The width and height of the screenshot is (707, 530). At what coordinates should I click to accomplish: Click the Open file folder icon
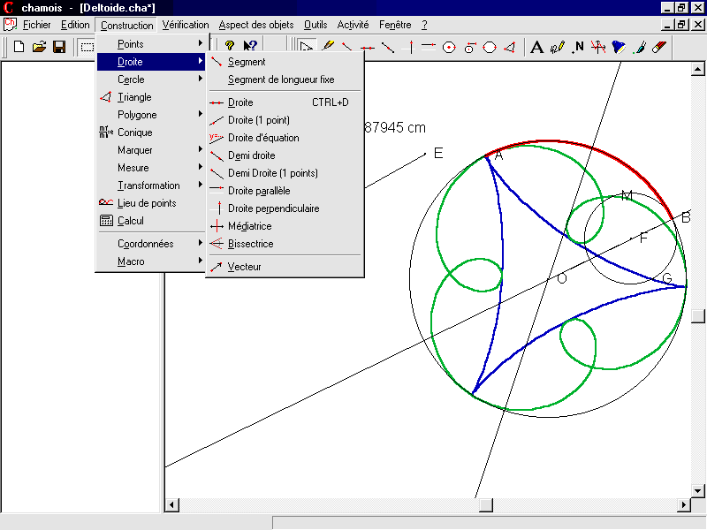[x=39, y=47]
